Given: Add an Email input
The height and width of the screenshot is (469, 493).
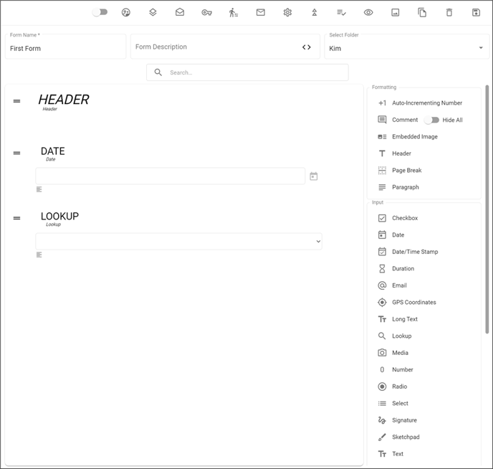Looking at the screenshot, I should [x=392, y=285].
